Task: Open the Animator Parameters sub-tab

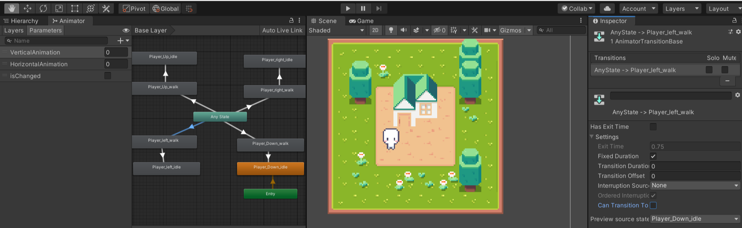Action: coord(45,30)
